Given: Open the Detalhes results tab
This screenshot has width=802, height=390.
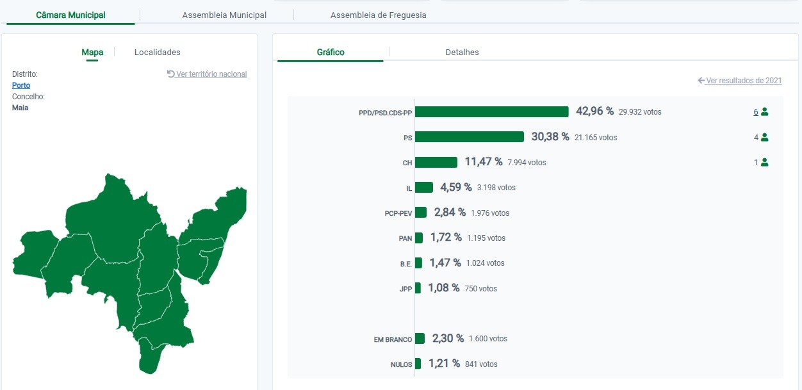Looking at the screenshot, I should (x=462, y=53).
